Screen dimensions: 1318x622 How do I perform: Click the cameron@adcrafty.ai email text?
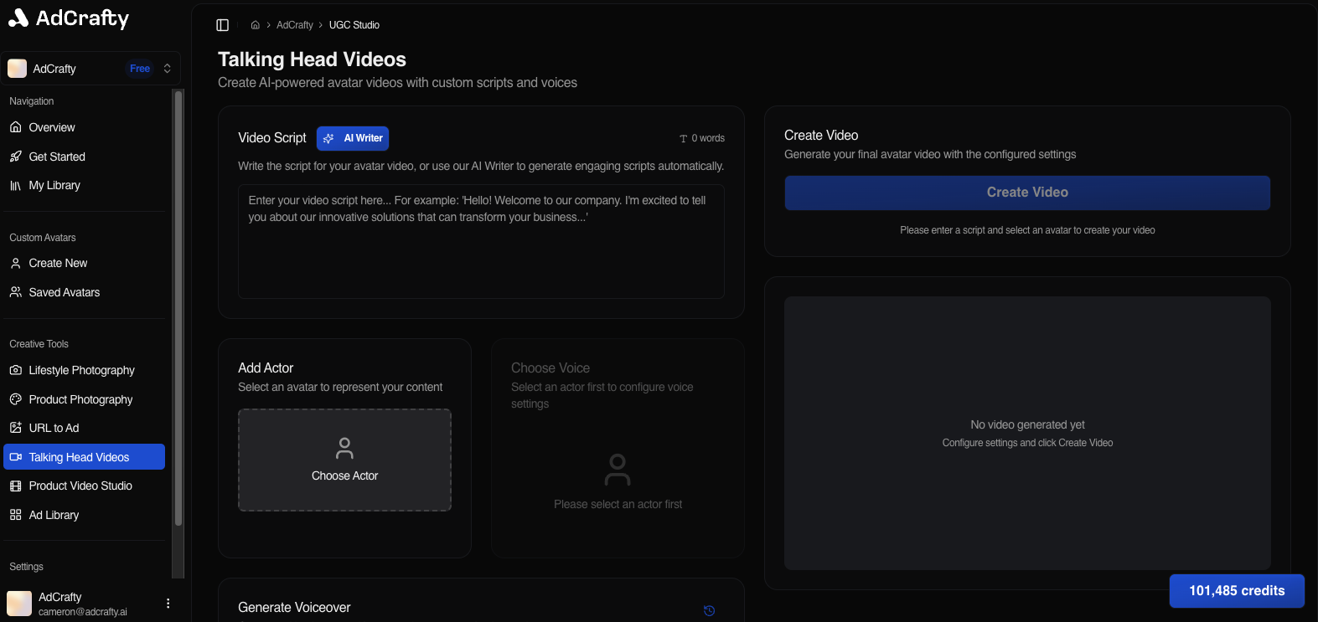click(83, 612)
